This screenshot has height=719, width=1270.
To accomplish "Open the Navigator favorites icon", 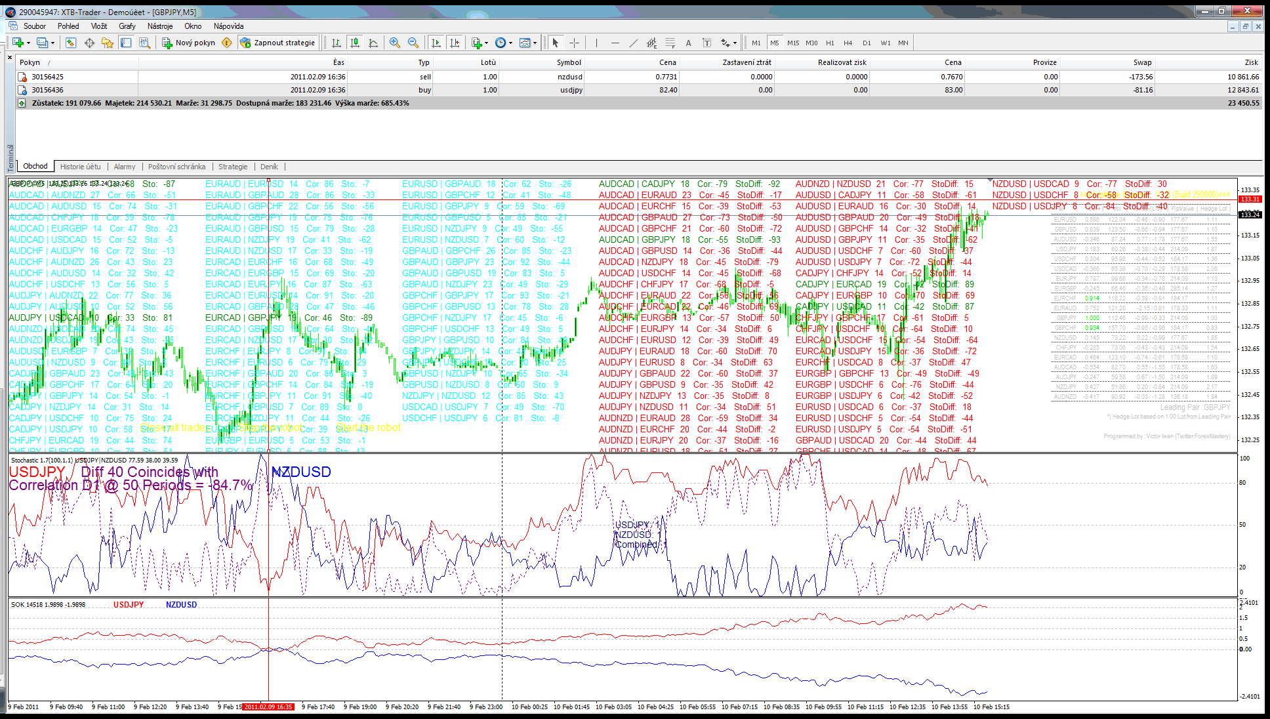I will 108,43.
